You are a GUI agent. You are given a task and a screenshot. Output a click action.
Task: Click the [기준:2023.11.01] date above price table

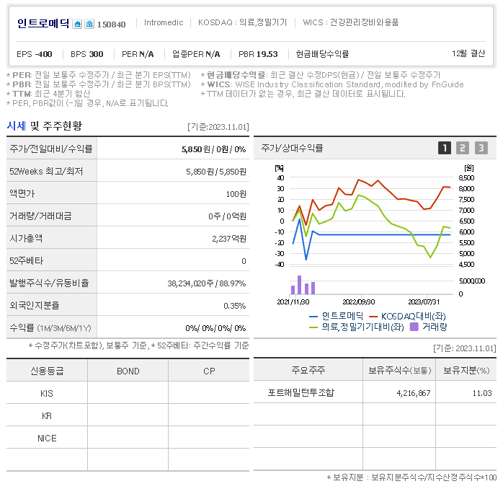tap(218, 127)
